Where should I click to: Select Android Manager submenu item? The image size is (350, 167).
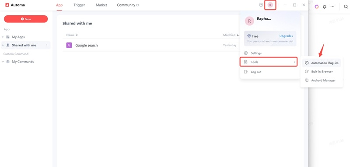[x=322, y=80]
